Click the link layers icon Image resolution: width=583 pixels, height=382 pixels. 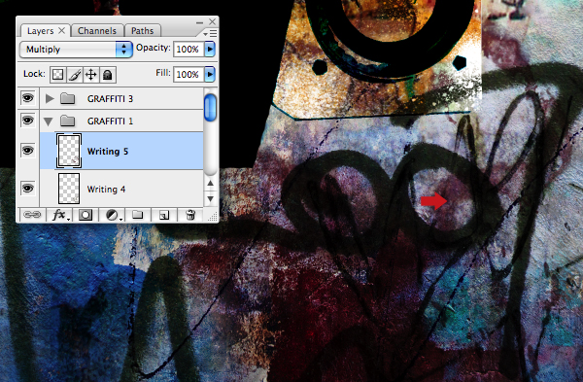pos(32,215)
